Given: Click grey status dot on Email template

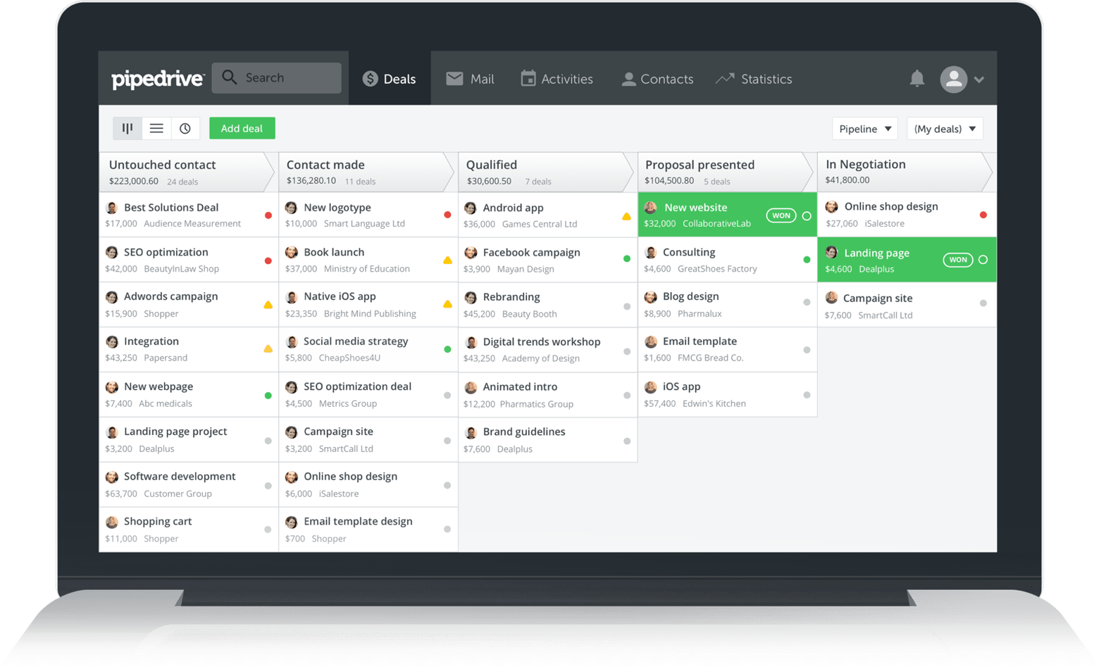Looking at the screenshot, I should coord(807,350).
